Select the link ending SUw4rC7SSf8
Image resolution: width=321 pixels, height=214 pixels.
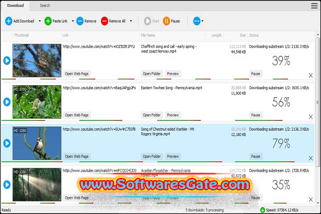tap(99, 129)
